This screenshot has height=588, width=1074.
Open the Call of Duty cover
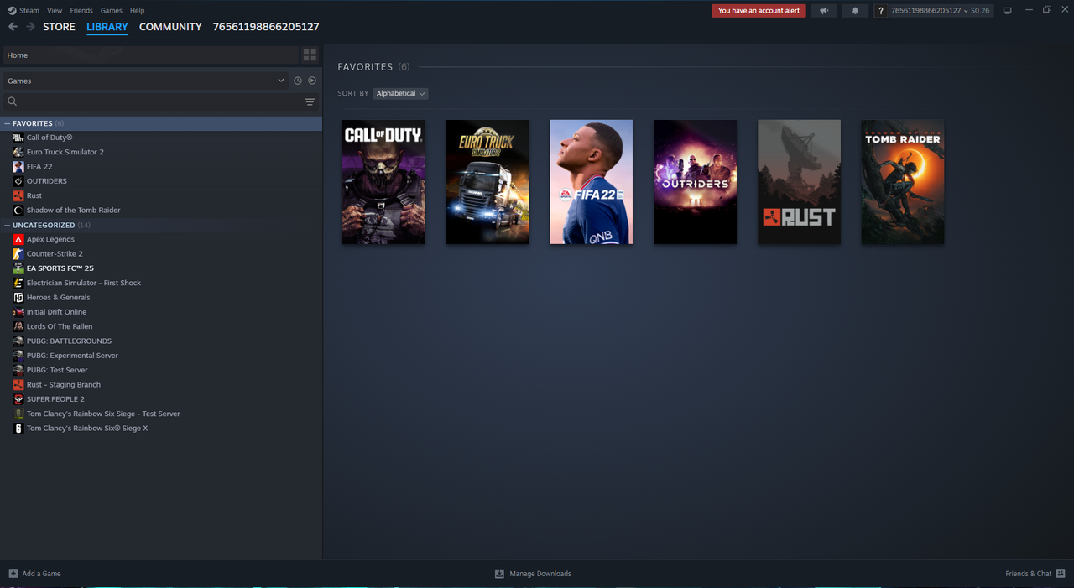(x=383, y=182)
